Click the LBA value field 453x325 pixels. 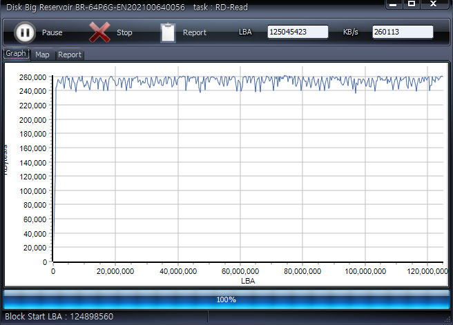tap(298, 32)
